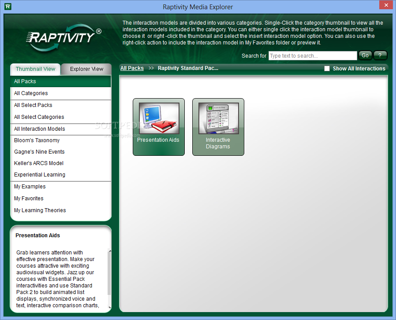Open the Interactive Diagrams category thumbnail

point(218,127)
